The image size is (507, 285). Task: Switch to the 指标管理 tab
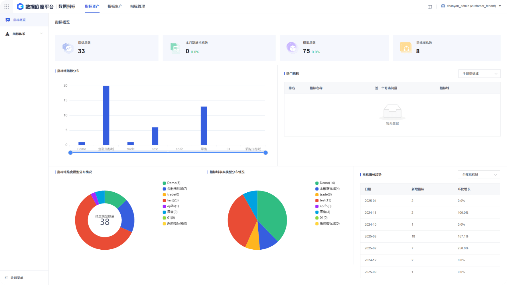[x=137, y=6]
